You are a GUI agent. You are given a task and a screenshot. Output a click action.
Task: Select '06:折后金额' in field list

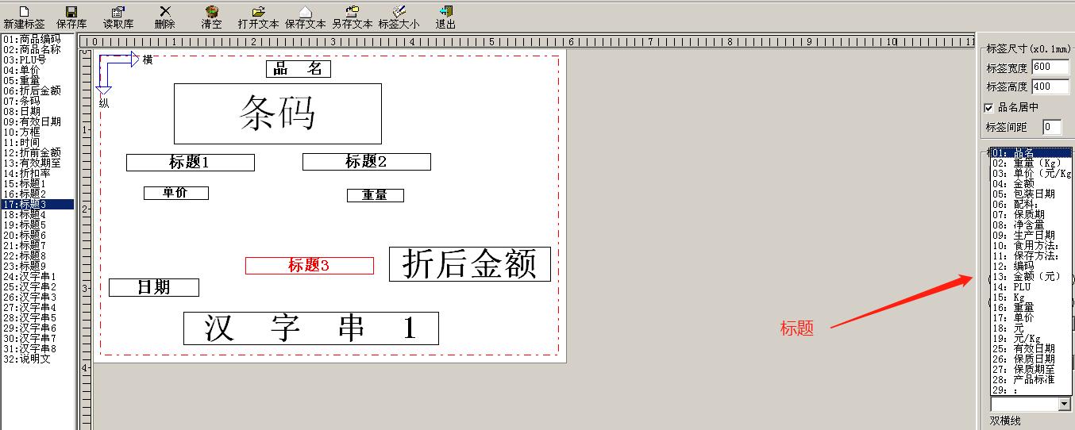click(x=37, y=90)
